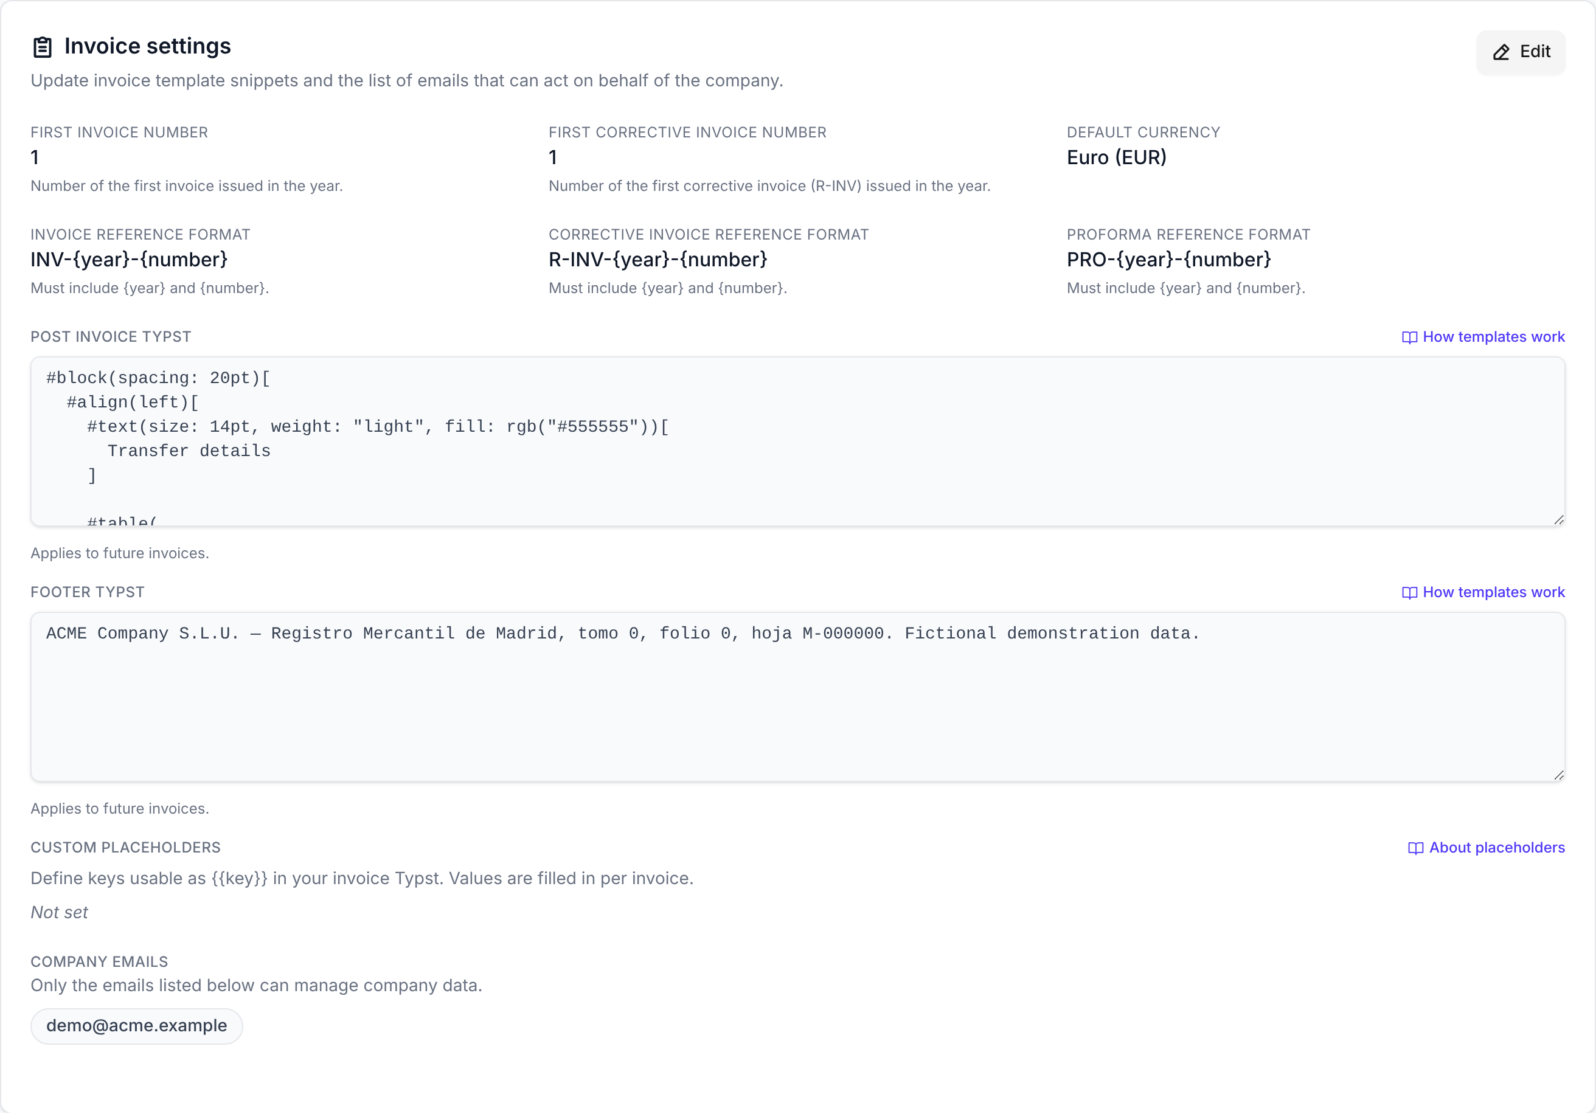Click book icon next to Post Invoice Typst help
The height and width of the screenshot is (1114, 1596).
coord(1409,337)
